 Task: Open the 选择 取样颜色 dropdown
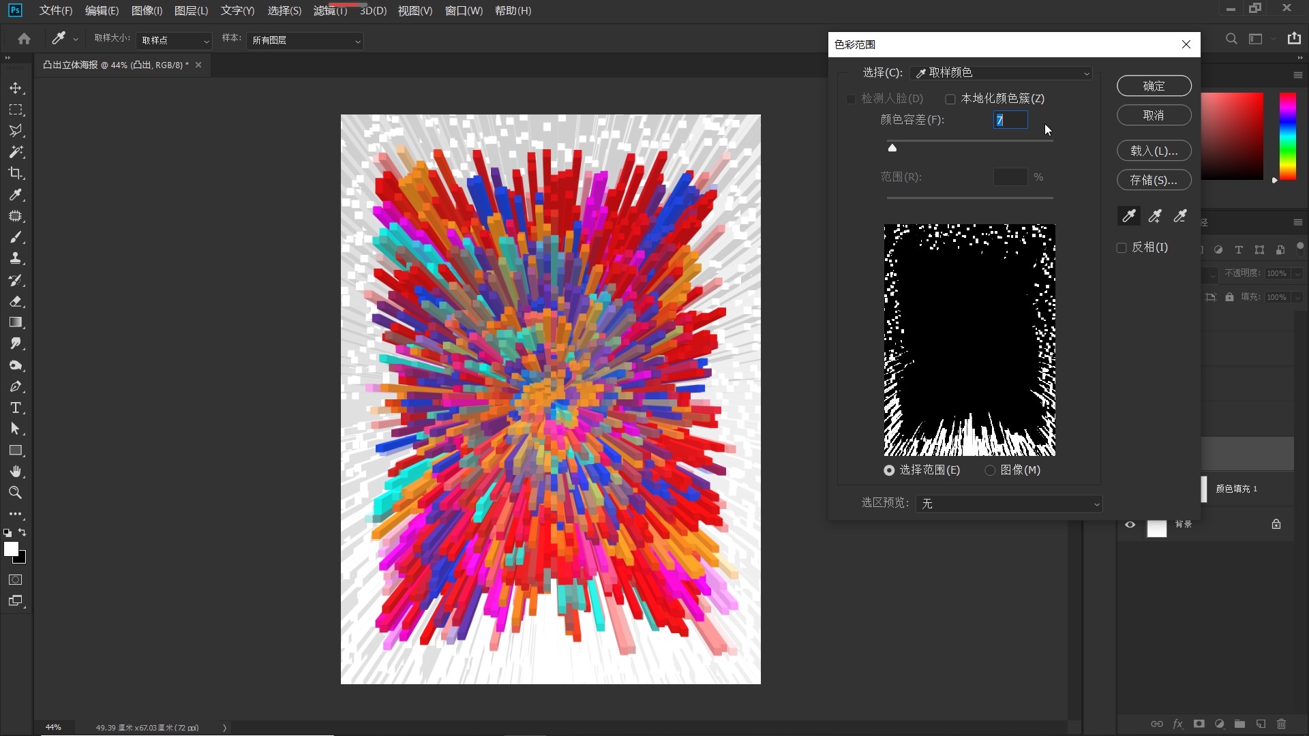[1001, 73]
